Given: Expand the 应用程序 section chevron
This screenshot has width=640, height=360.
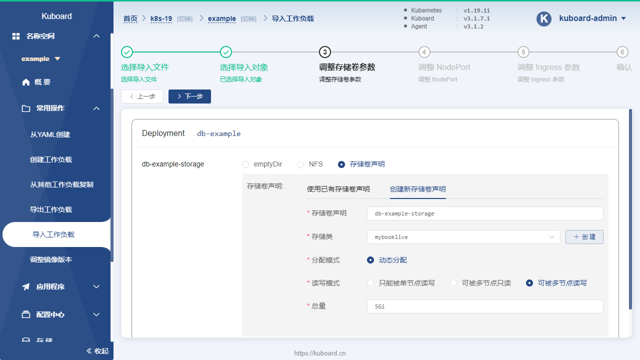Looking at the screenshot, I should tap(97, 286).
